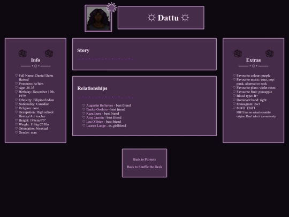Open Emiko Ooshiro's profile link
The image size is (289, 217).
pyautogui.click(x=97, y=109)
